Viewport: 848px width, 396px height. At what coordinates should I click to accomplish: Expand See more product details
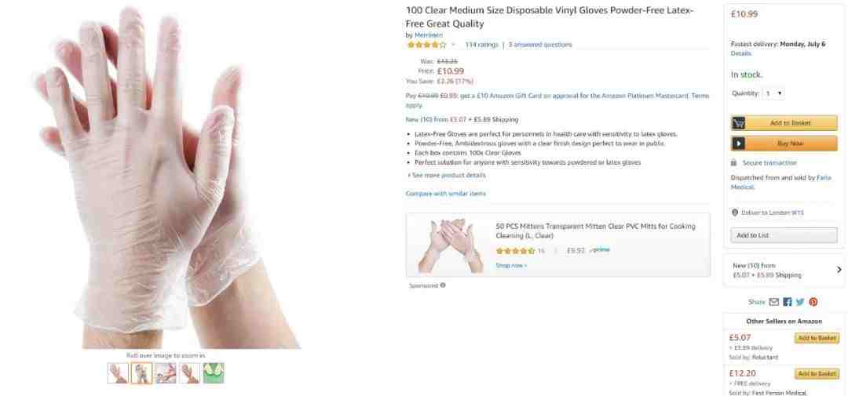click(447, 175)
